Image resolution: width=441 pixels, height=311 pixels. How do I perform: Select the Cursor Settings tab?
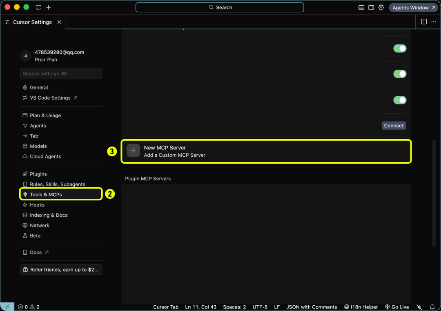32,22
